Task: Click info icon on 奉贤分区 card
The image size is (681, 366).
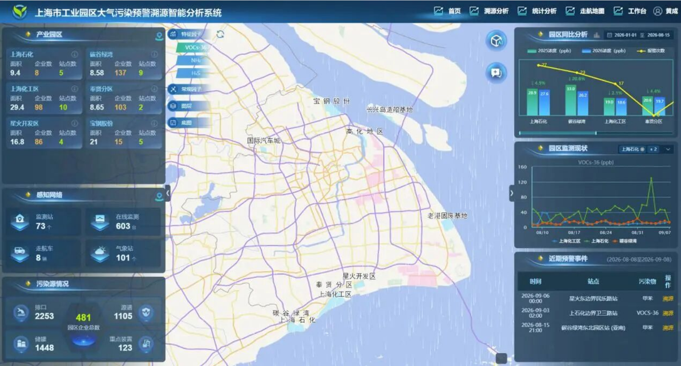Action: coord(154,89)
